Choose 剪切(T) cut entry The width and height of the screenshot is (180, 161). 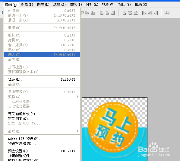[42, 35]
